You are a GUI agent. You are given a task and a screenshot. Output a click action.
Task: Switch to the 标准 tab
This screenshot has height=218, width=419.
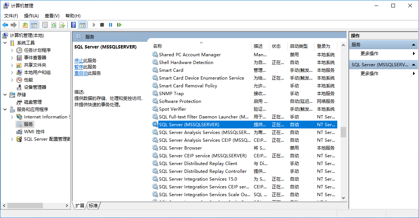pos(93,205)
